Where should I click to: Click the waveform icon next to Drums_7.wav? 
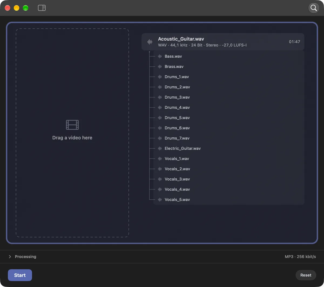tap(160, 138)
